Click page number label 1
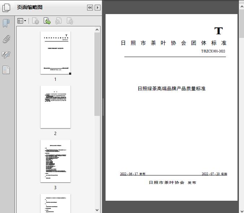This screenshot has width=244, height=213. (x=55, y=79)
